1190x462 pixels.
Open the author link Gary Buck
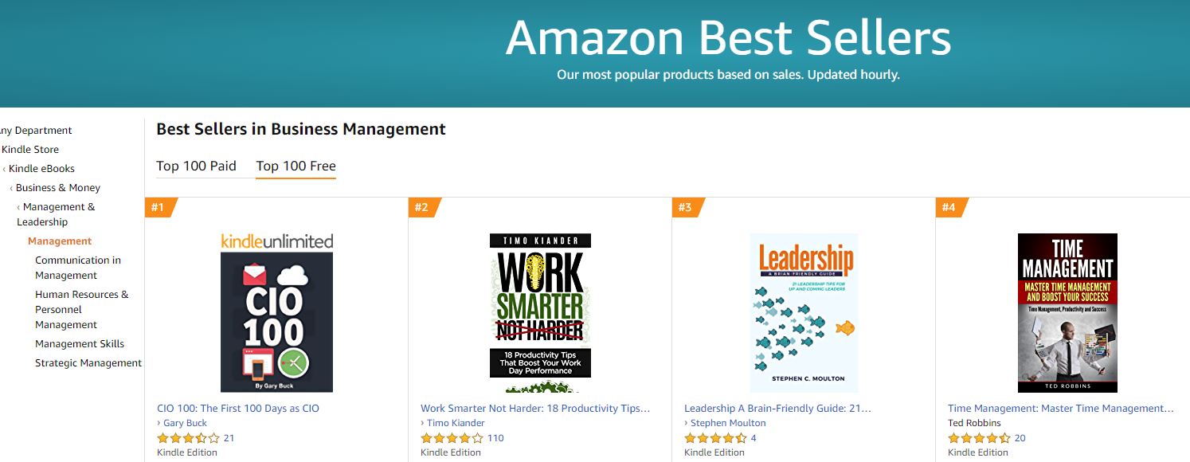[x=185, y=423]
